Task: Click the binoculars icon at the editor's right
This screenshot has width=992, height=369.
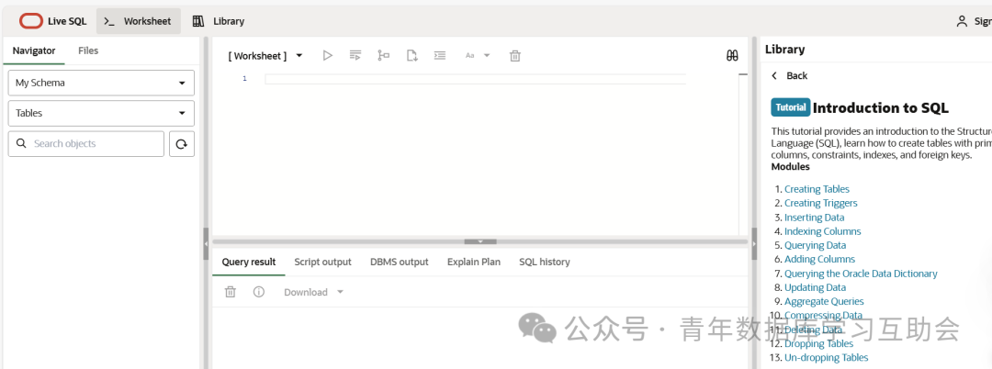Action: [x=732, y=56]
